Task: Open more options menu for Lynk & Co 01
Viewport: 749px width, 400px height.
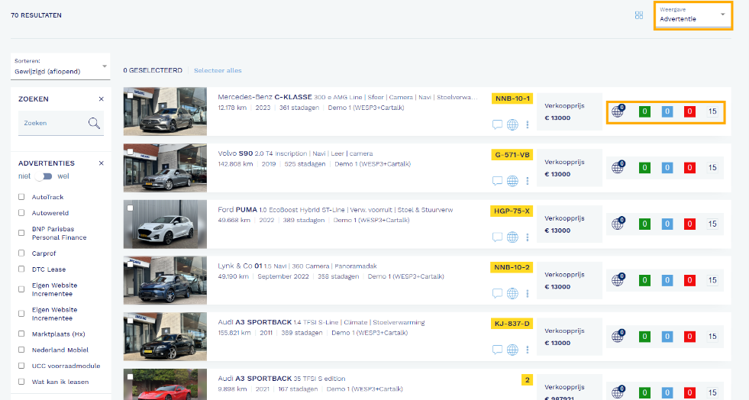Action: tap(528, 294)
